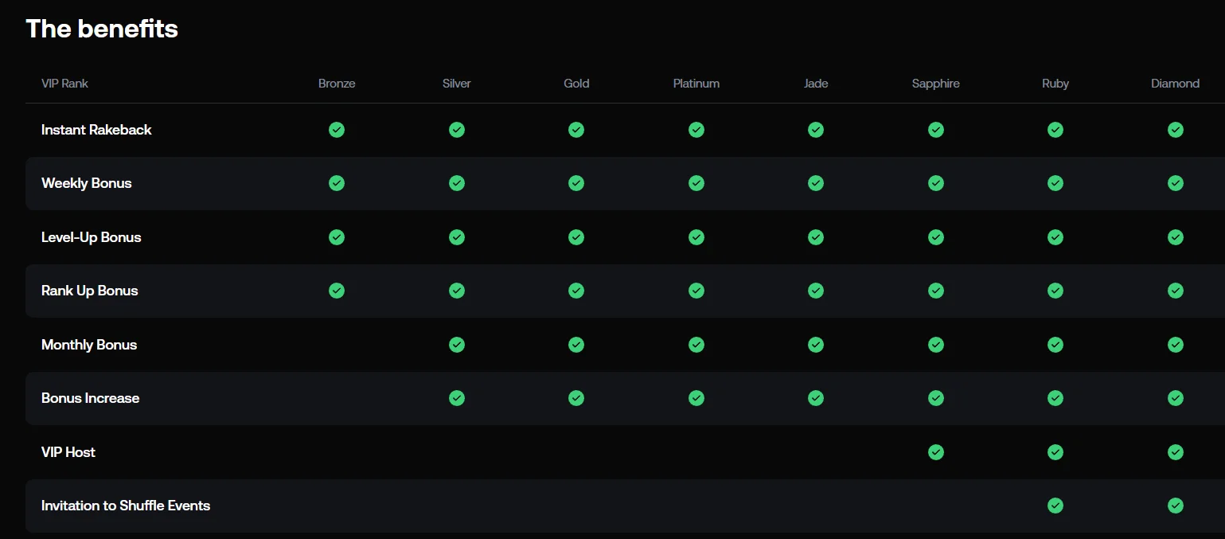
Task: Click the Level-Up Bonus checkmark under Ruby
Action: 1055,237
